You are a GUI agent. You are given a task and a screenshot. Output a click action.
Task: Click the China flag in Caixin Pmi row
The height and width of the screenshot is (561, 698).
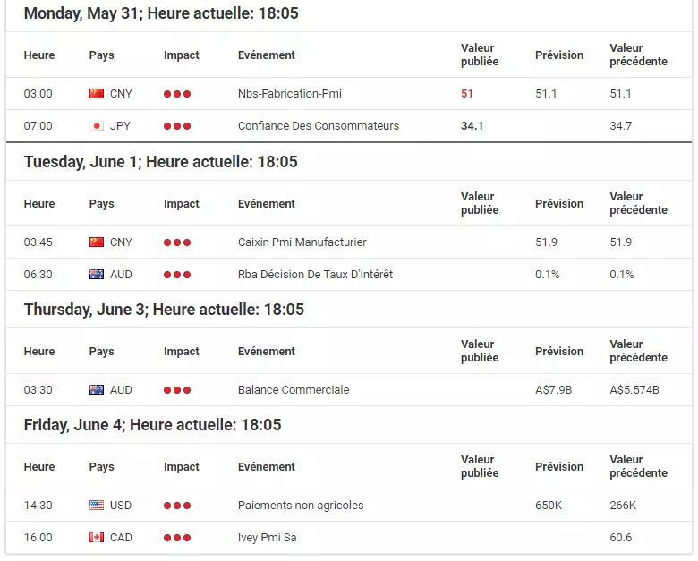pos(97,242)
